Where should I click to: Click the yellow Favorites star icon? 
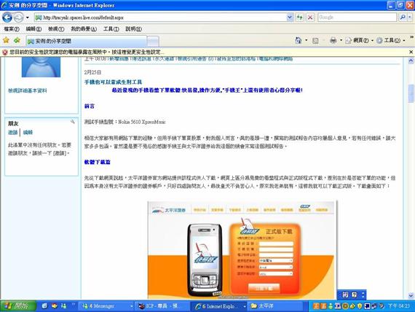point(6,40)
